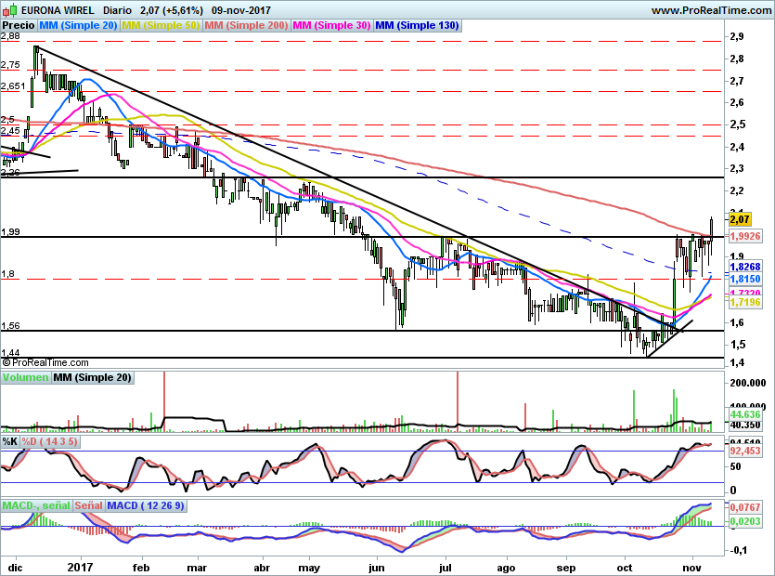Open the MM (Simple 20) price indicator label
Image resolution: width=775 pixels, height=576 pixels.
point(78,26)
